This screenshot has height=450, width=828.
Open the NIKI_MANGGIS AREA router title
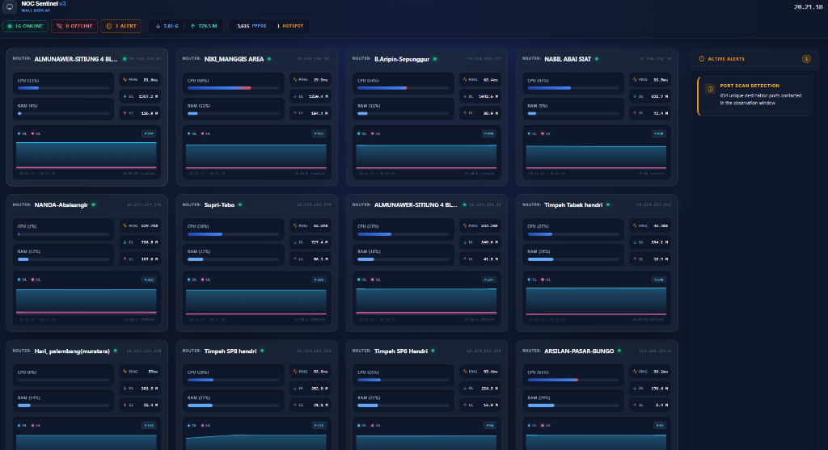[x=234, y=59]
